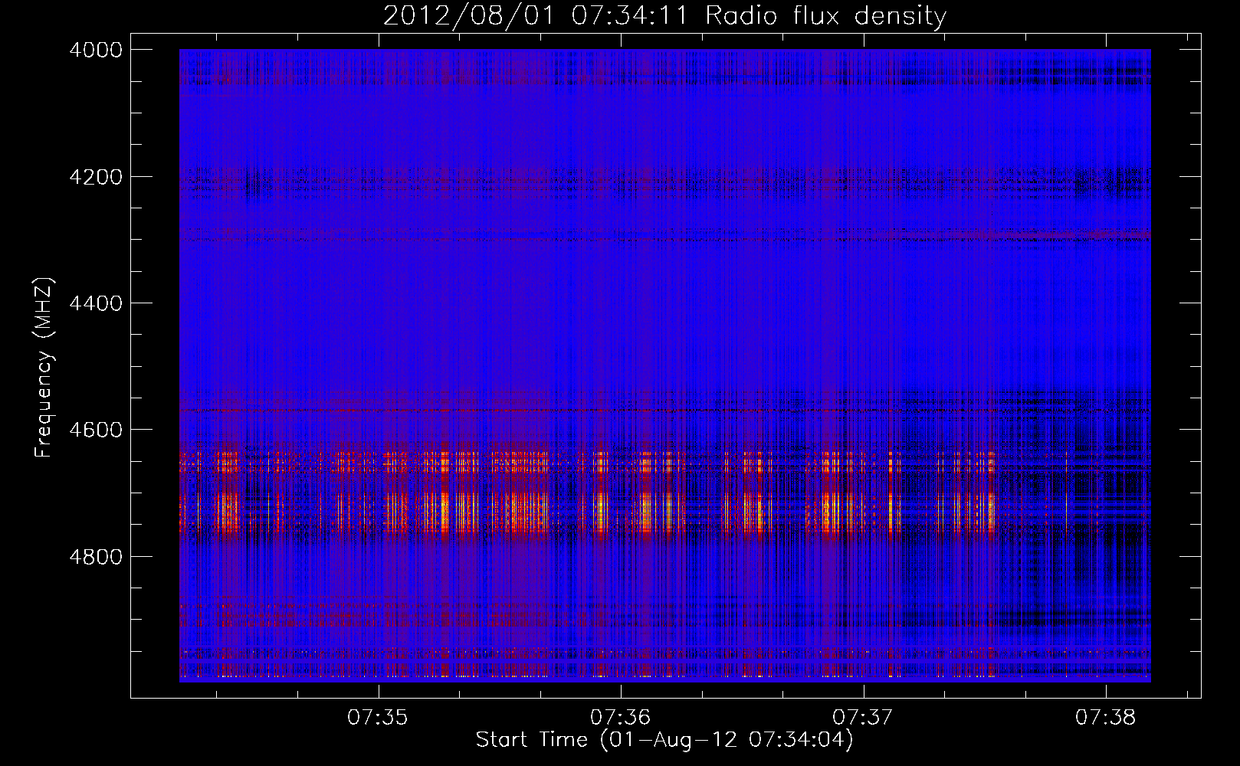This screenshot has width=1240, height=766.
Task: Click the '07:37' time axis label
Action: tap(863, 718)
